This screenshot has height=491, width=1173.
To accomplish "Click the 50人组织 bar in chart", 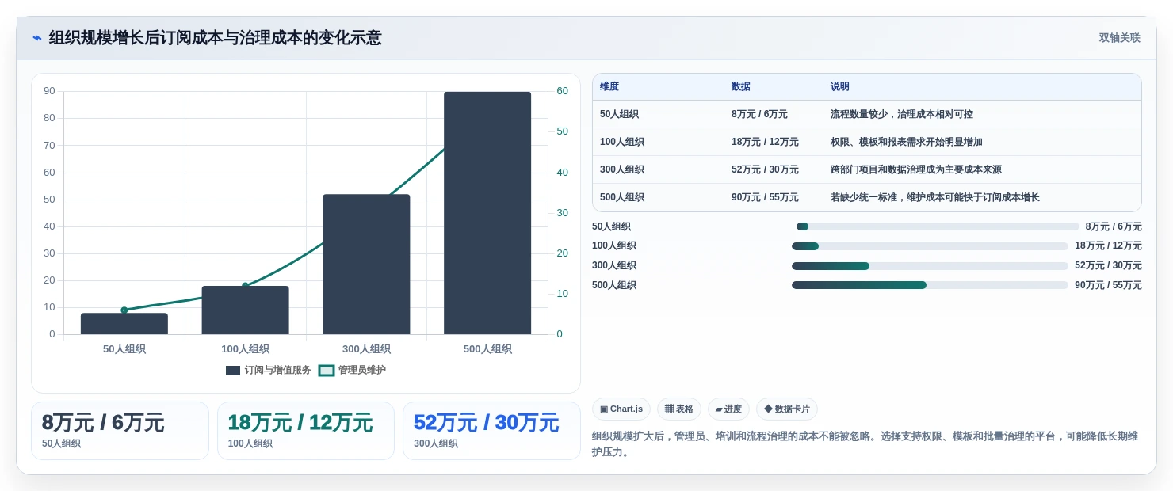I will [x=124, y=324].
